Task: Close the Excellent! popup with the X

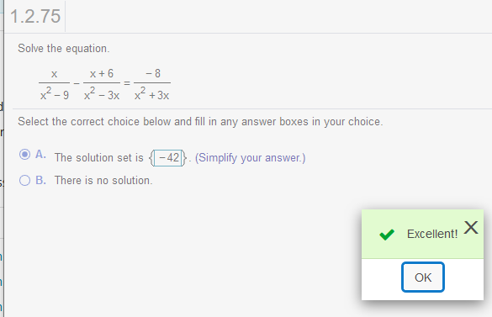Action: point(471,228)
